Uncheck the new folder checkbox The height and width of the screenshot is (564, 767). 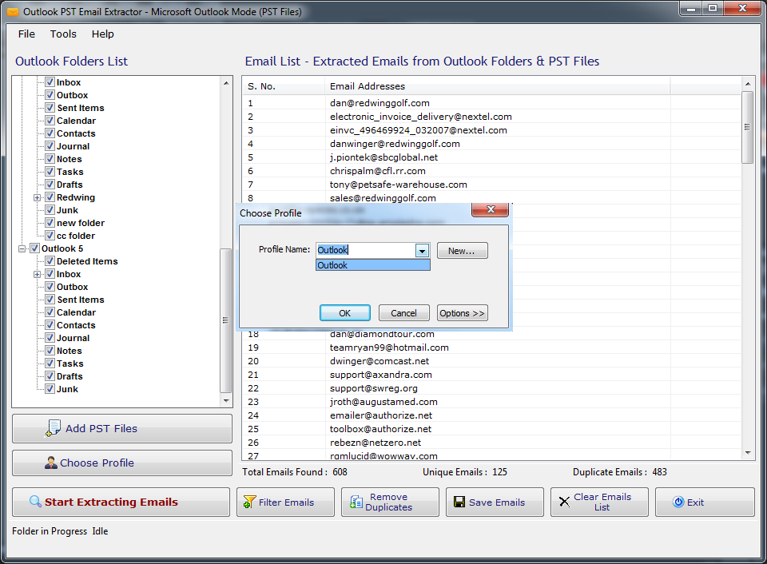coord(50,223)
